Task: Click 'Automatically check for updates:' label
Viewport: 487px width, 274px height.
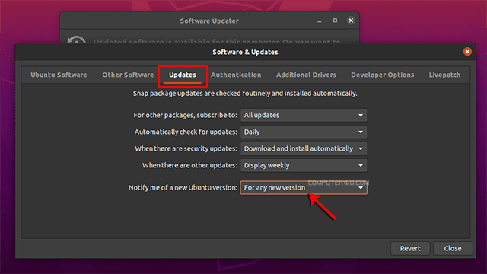Action: (x=186, y=132)
